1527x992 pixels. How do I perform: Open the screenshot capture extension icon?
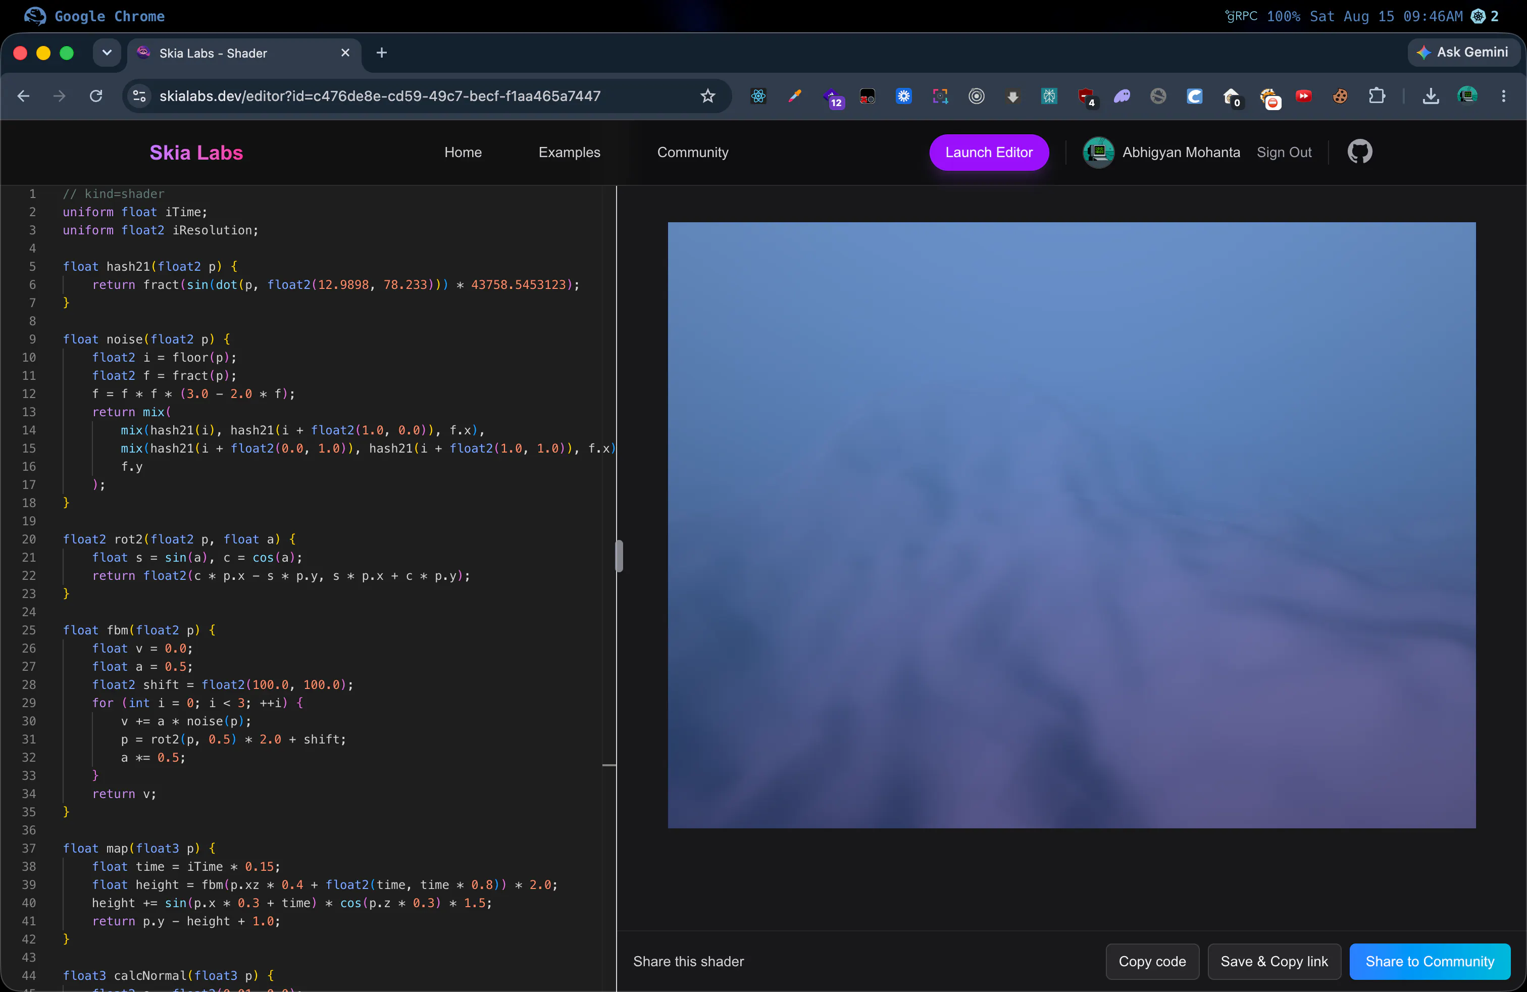coord(940,96)
